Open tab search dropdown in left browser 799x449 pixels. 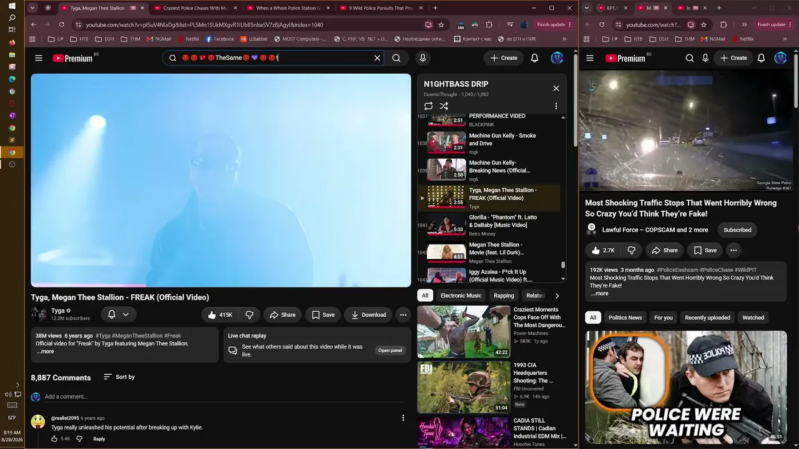pos(32,8)
